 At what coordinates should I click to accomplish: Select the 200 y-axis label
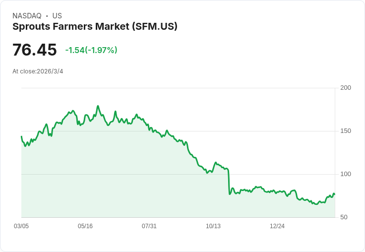tap(346, 88)
